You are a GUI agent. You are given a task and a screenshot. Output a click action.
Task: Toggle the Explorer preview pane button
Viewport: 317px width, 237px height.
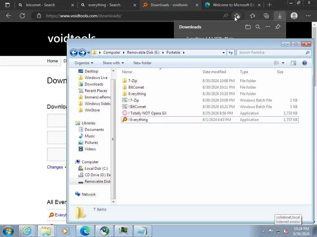pyautogui.click(x=293, y=63)
